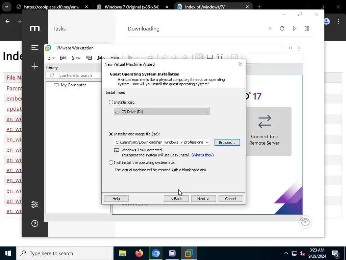Open the What's this? link
Screen dimensions: 346x260
click(x=203, y=155)
